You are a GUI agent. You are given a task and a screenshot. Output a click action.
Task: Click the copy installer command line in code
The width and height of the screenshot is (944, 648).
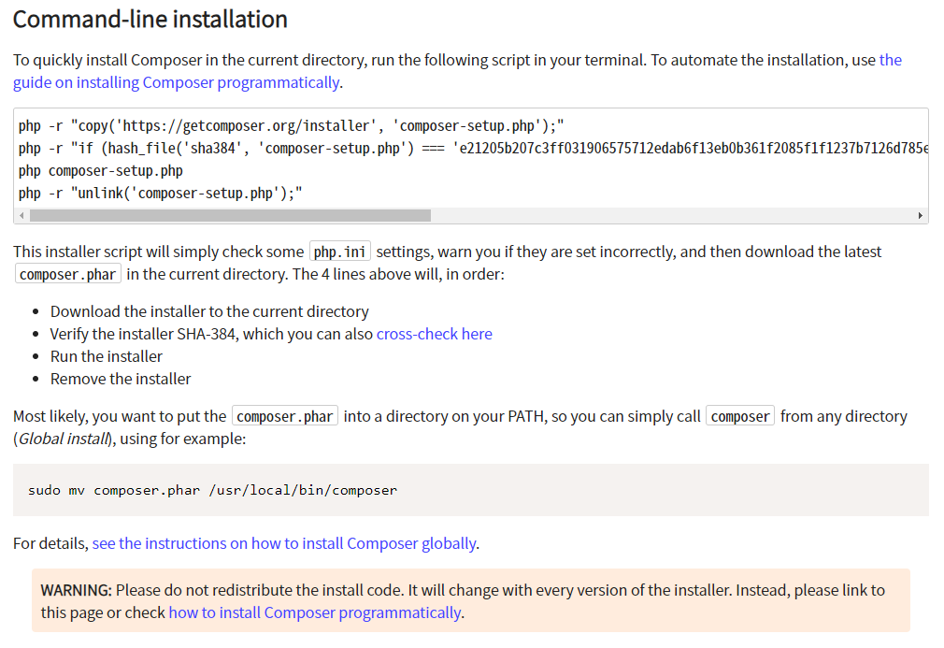[291, 126]
